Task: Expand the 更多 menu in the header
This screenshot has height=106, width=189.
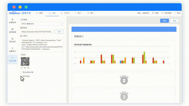Action: 177,13
